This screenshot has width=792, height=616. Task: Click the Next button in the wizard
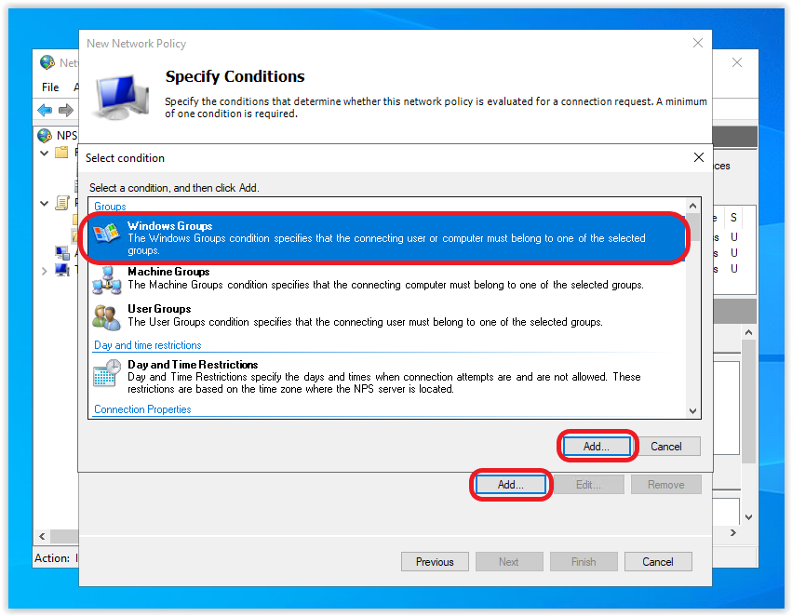pos(509,561)
